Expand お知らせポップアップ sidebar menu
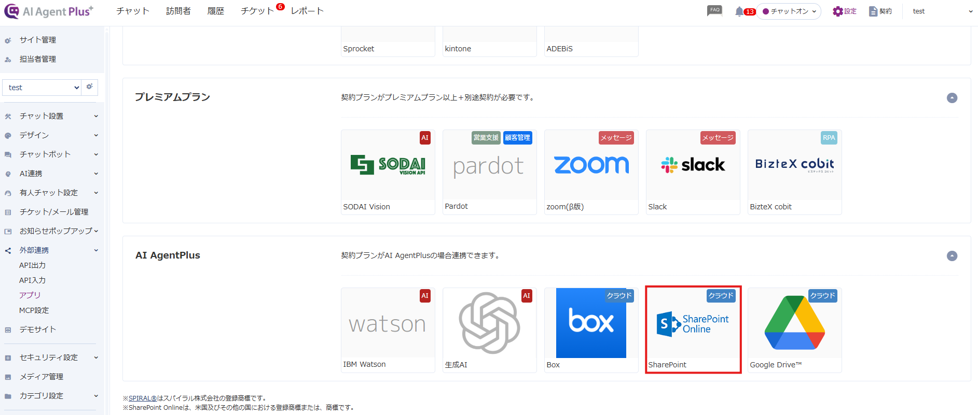The width and height of the screenshot is (978, 415). [x=51, y=231]
